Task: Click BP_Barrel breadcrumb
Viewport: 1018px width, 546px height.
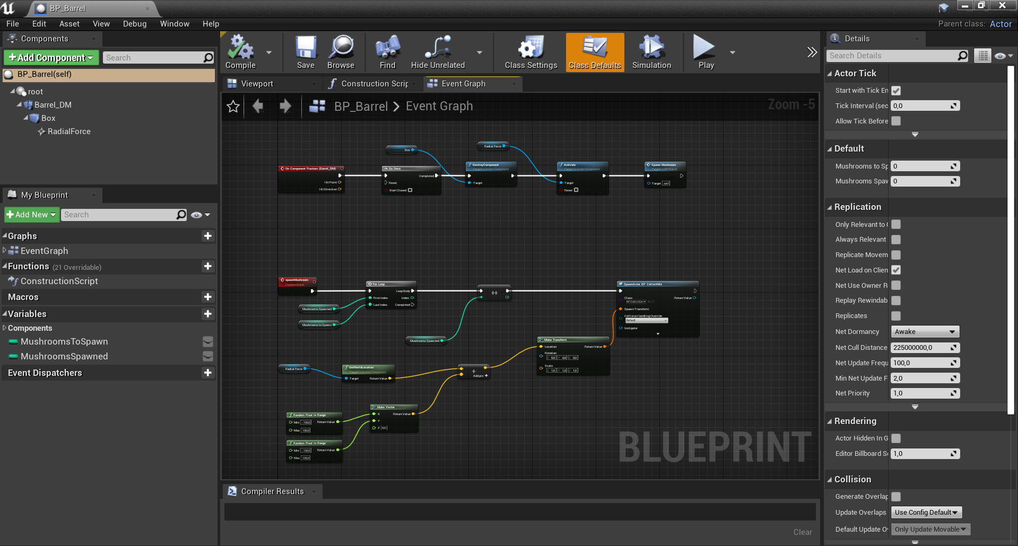Action: point(361,106)
